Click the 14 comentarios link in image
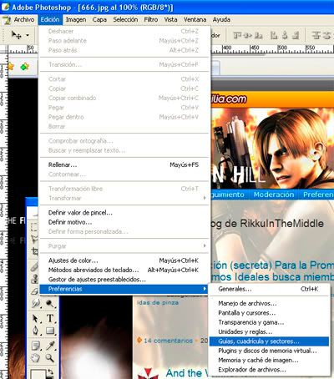The width and height of the screenshot is (334, 379). [168, 341]
